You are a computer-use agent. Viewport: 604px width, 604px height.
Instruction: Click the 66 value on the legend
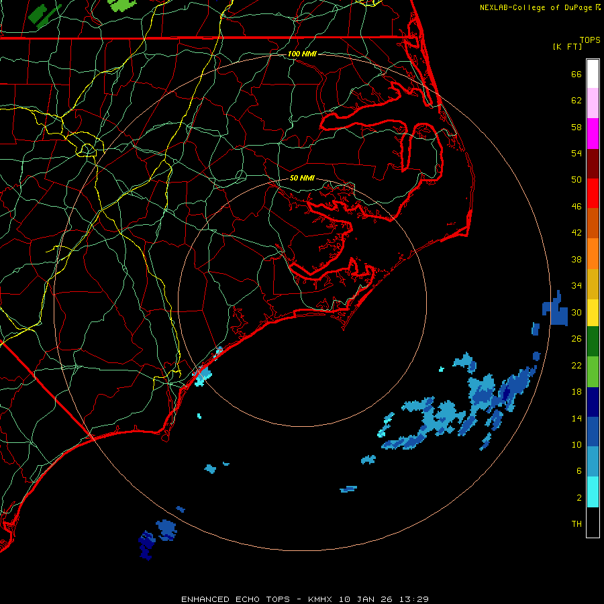[x=576, y=74]
